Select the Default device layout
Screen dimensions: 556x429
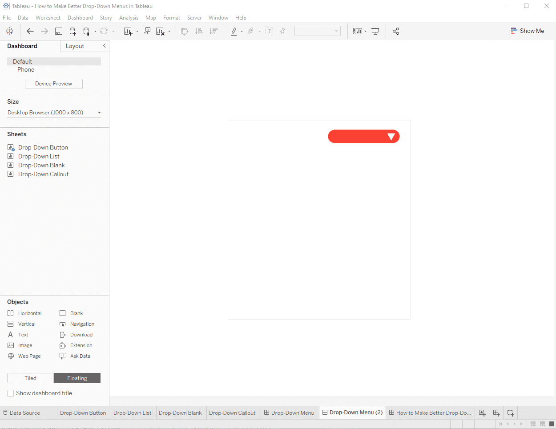coord(54,61)
